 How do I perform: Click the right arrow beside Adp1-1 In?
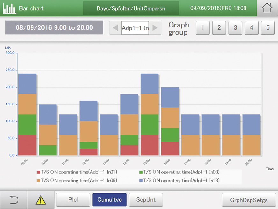pyautogui.click(x=155, y=28)
